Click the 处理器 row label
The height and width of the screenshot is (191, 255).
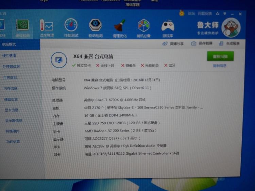click(x=57, y=100)
